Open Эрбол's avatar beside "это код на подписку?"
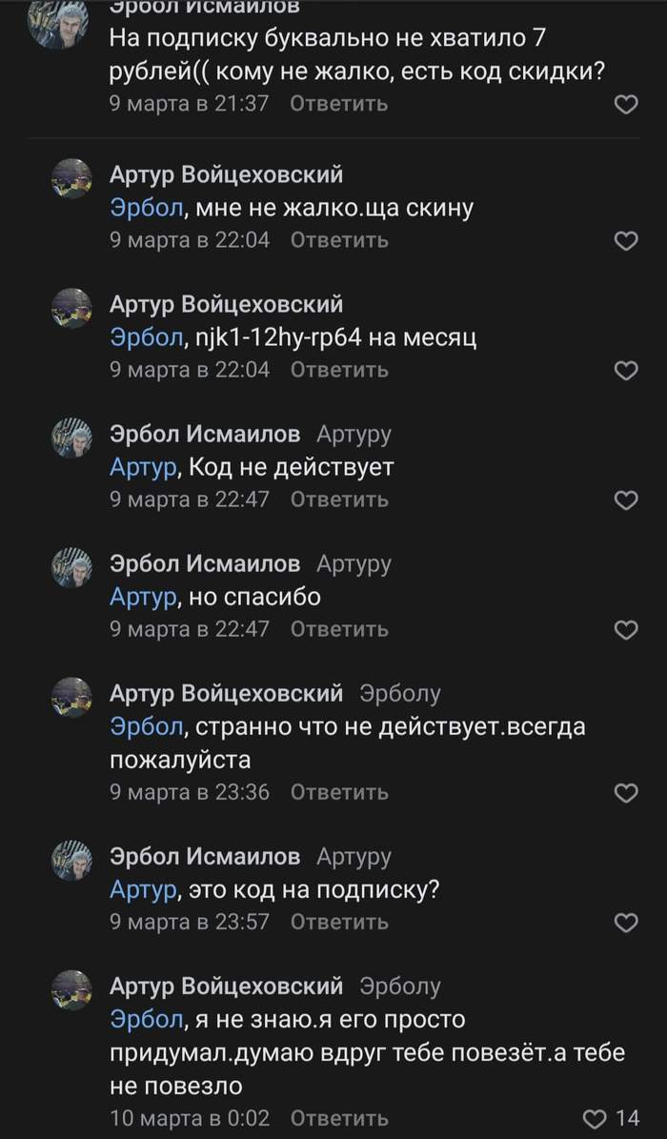 point(71,862)
